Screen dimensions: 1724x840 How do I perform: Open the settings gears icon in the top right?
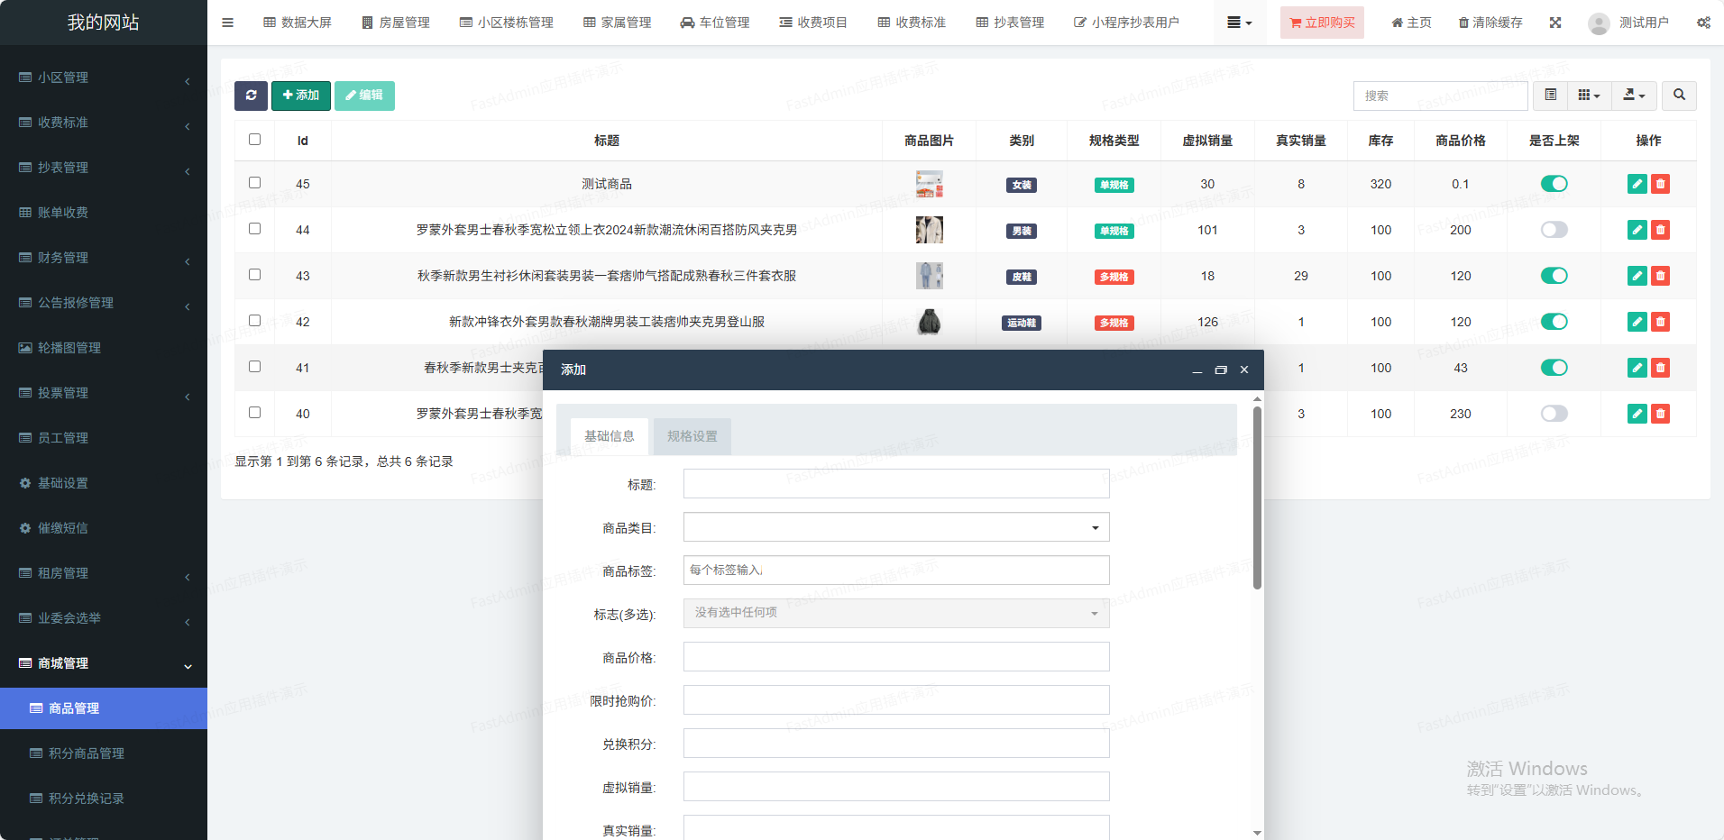point(1703,23)
